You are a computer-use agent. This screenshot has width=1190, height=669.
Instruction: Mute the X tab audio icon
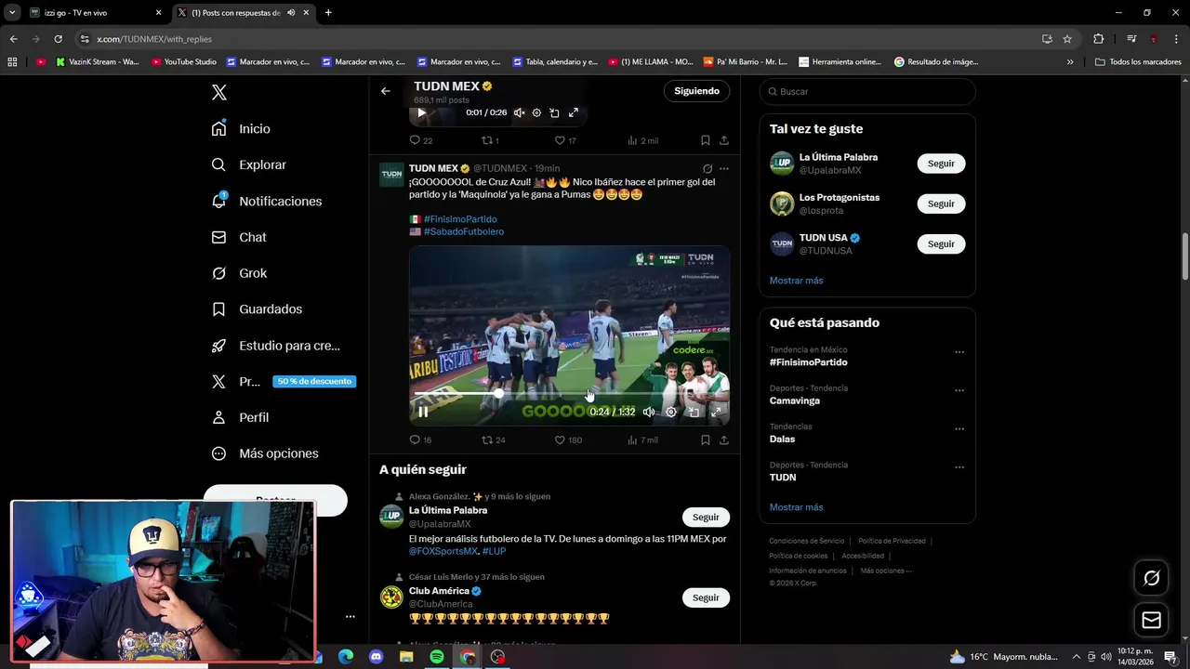tap(291, 13)
